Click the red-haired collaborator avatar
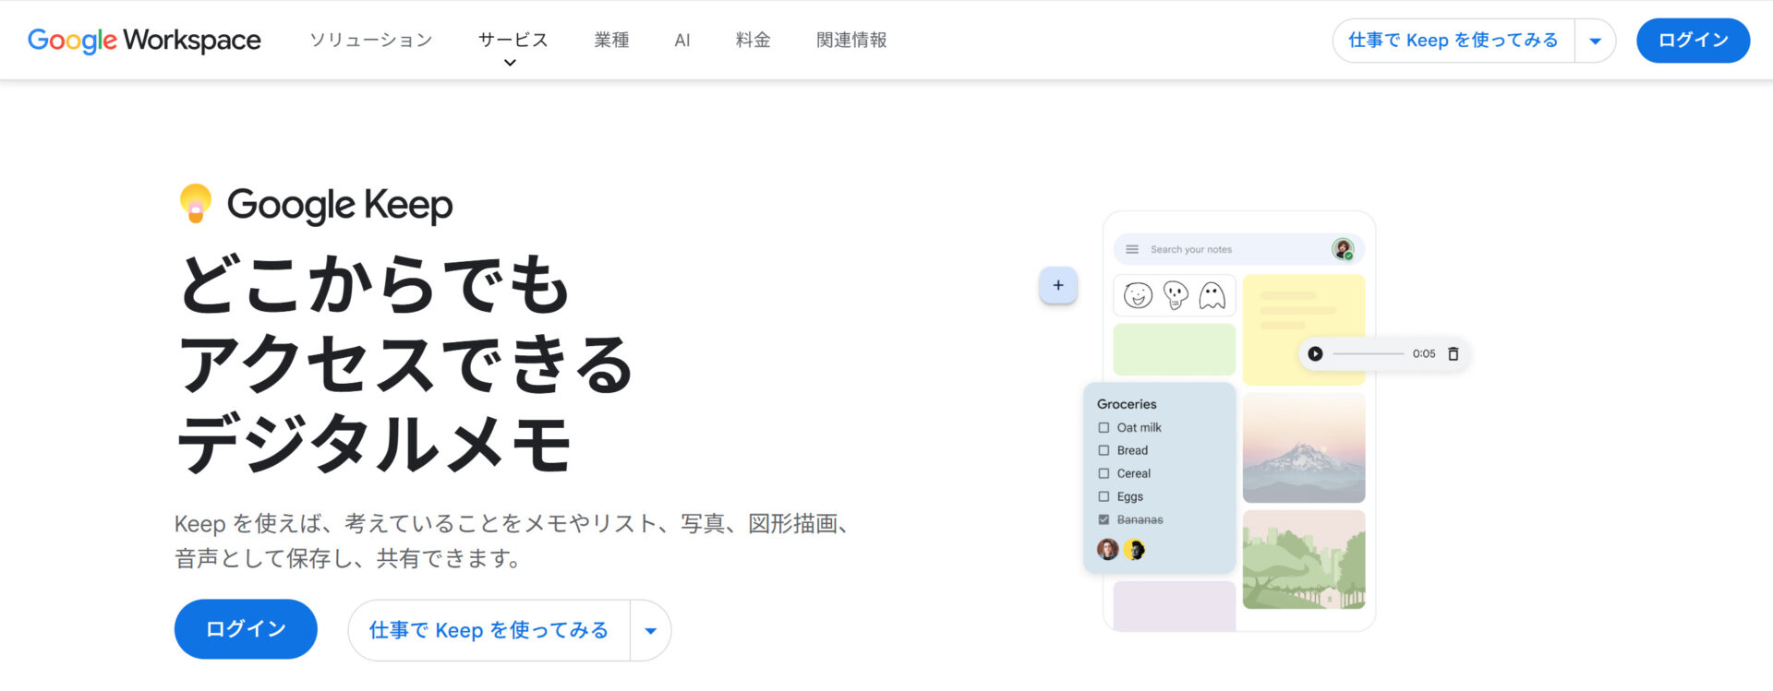Image resolution: width=1773 pixels, height=691 pixels. pos(1107,550)
